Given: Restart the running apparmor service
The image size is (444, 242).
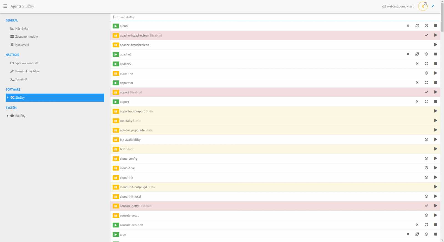Looking at the screenshot, I should 427,83.
